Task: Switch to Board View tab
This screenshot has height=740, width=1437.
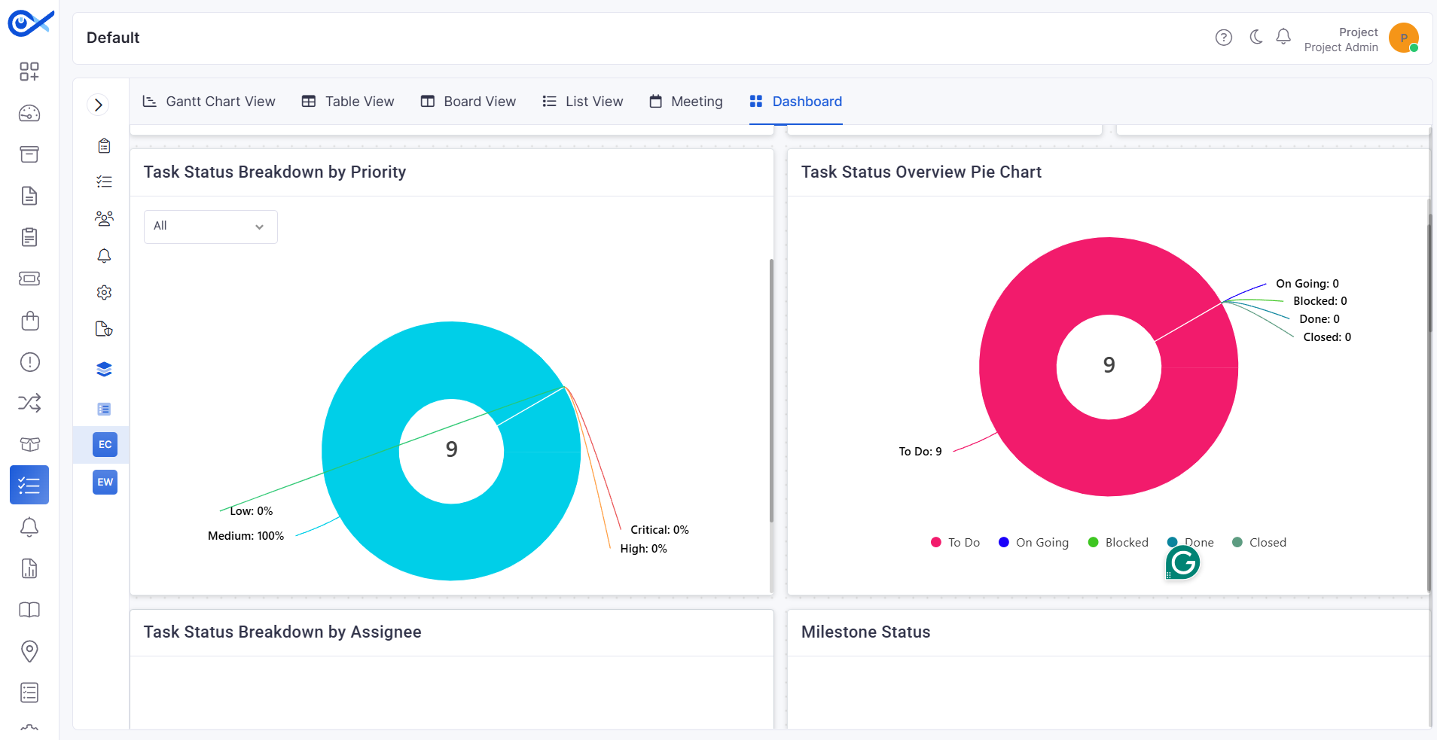Action: tap(468, 102)
